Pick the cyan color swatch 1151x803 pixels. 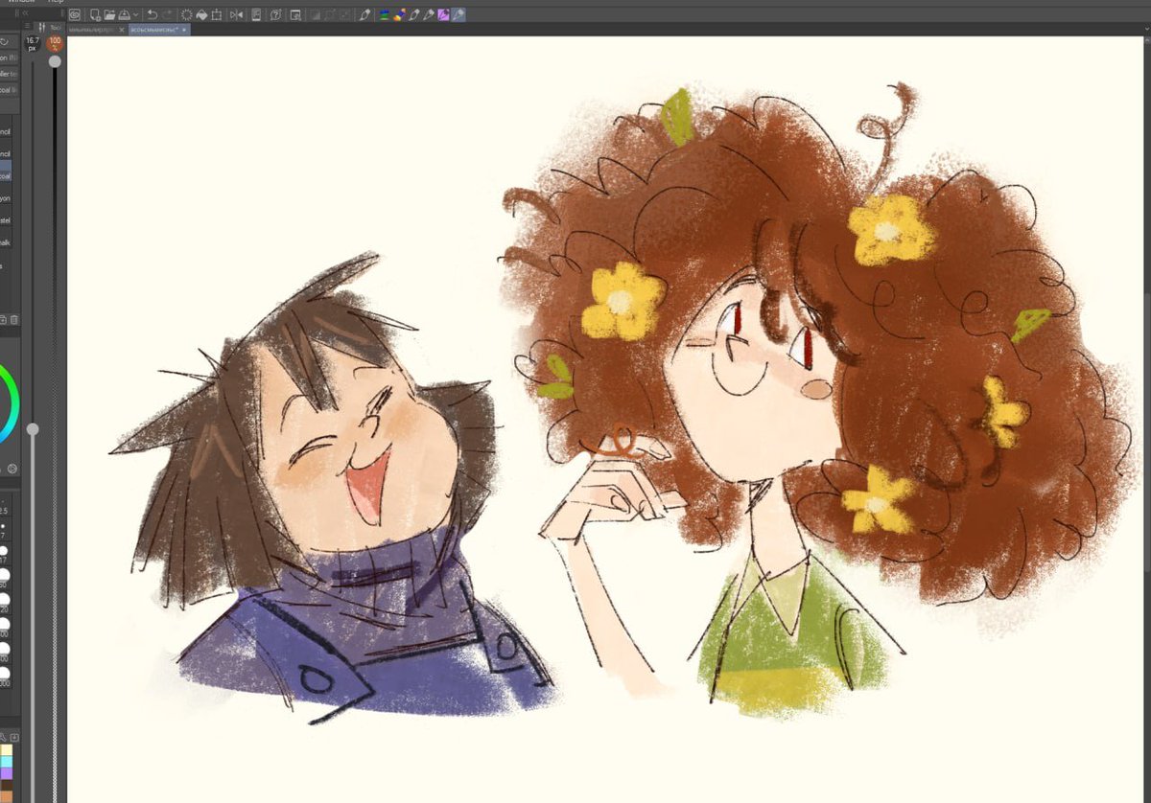coord(6,760)
